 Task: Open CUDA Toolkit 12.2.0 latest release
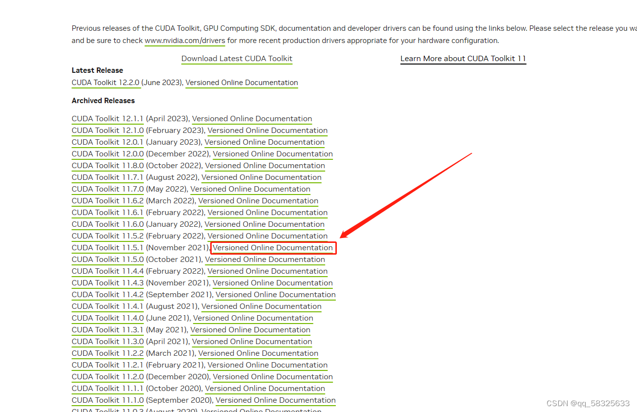(106, 83)
